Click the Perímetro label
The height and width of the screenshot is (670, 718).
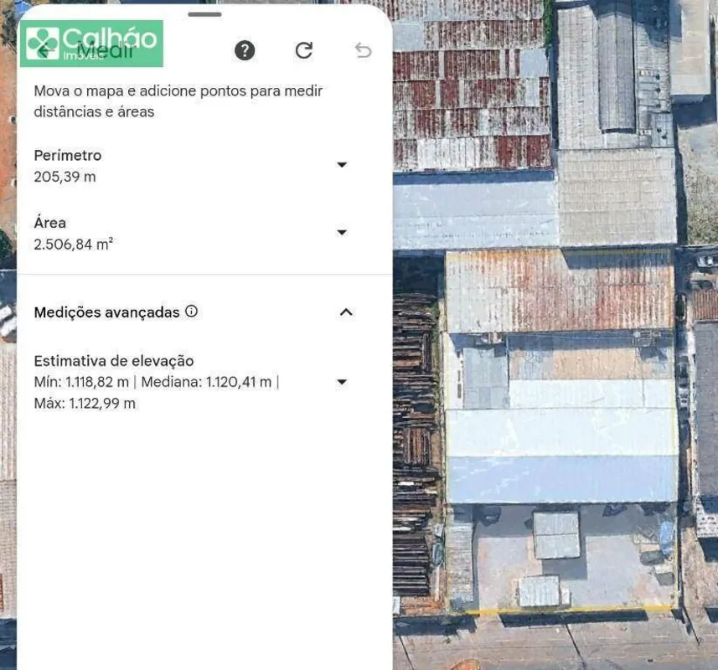click(68, 155)
